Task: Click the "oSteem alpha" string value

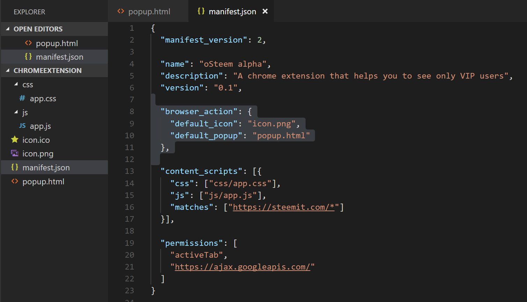Action: click(x=233, y=64)
